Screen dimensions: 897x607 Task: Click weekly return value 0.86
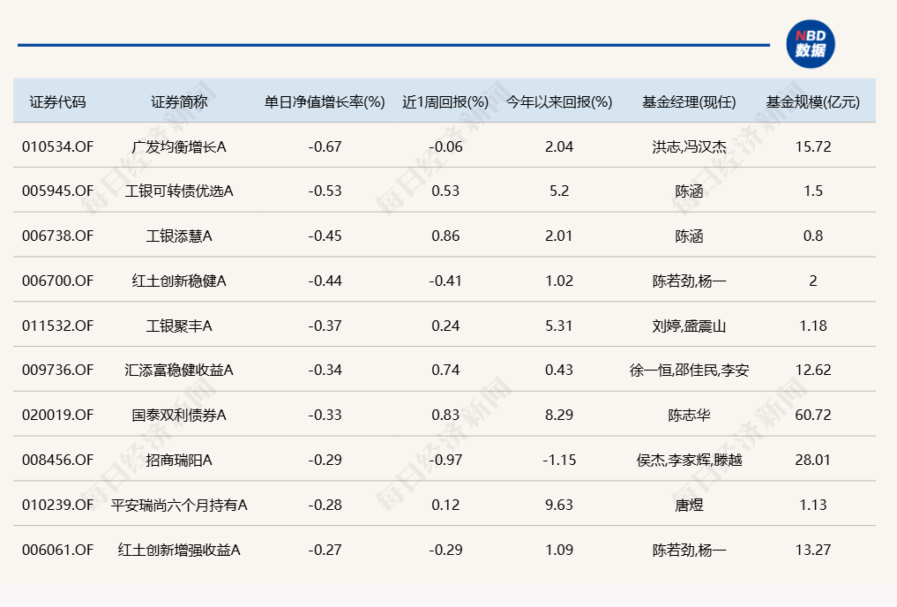[x=445, y=236]
